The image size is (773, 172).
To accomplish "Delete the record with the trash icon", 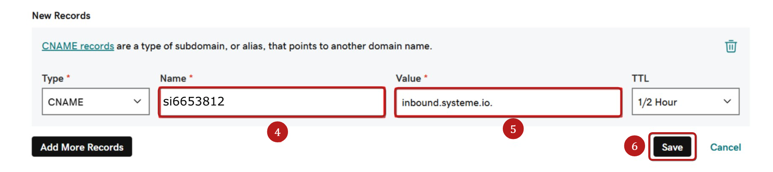I will point(731,46).
